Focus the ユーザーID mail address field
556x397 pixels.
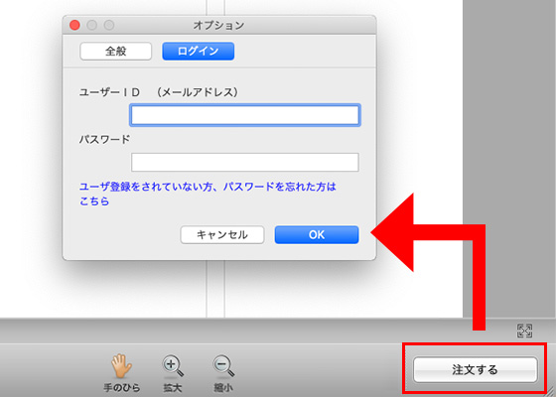coord(245,115)
